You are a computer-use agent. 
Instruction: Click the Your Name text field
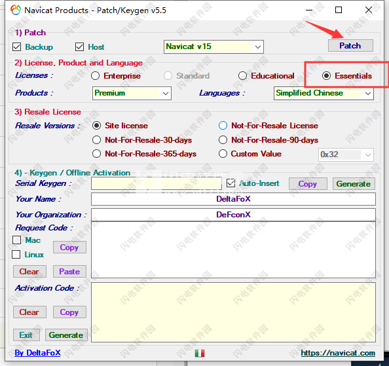(233, 199)
